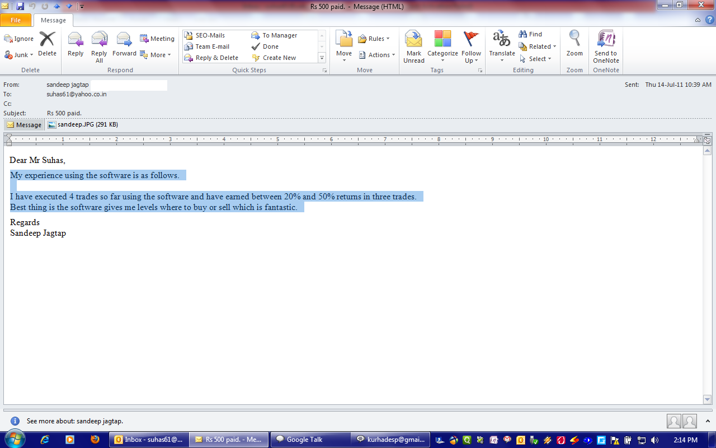Image resolution: width=716 pixels, height=448 pixels.
Task: Open sandeep.JPG attachment
Action: click(x=83, y=124)
